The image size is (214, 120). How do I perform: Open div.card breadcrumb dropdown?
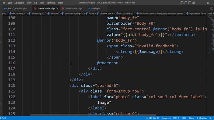tap(53, 14)
